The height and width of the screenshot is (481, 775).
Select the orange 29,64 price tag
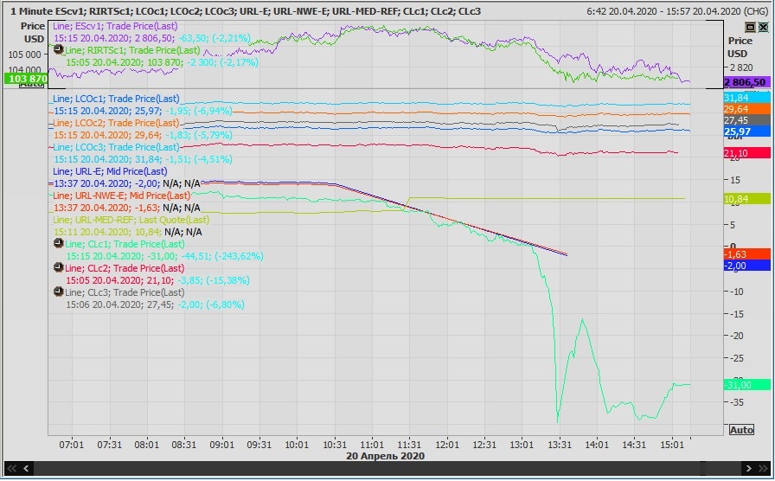tap(746, 109)
